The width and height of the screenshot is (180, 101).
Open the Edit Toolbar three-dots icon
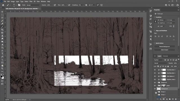point(2,72)
